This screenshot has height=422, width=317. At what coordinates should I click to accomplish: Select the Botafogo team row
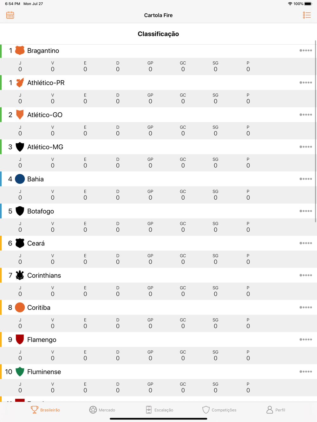coord(158,211)
